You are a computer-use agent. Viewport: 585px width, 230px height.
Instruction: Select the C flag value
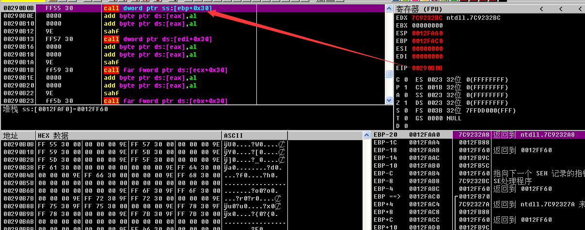click(406, 80)
